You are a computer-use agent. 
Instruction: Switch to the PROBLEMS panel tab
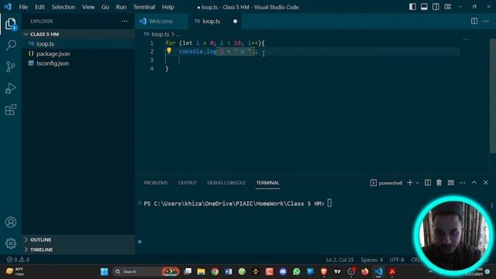(156, 183)
